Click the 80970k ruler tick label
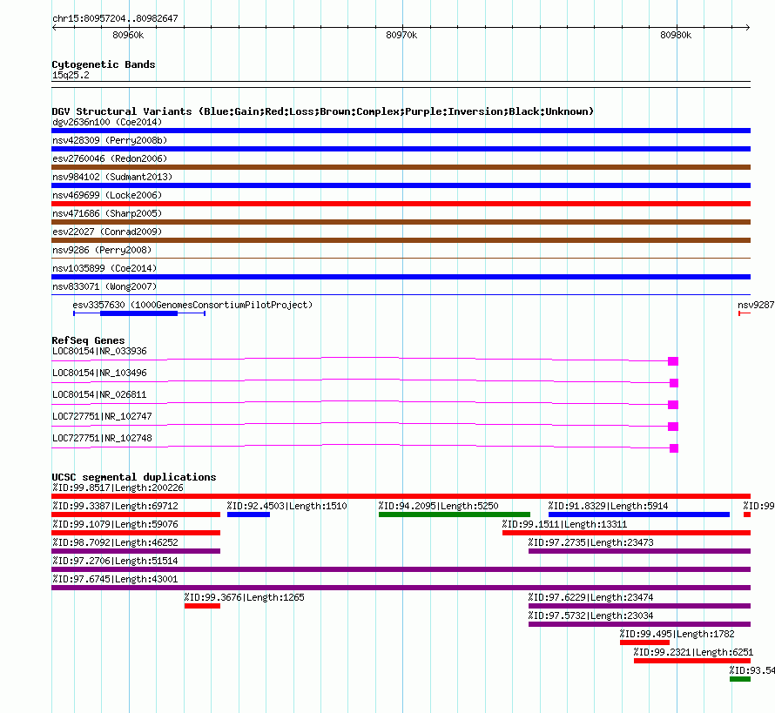Image resolution: width=775 pixels, height=713 pixels. pyautogui.click(x=401, y=35)
